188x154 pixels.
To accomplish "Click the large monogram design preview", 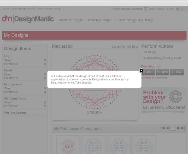I will tap(95, 84).
